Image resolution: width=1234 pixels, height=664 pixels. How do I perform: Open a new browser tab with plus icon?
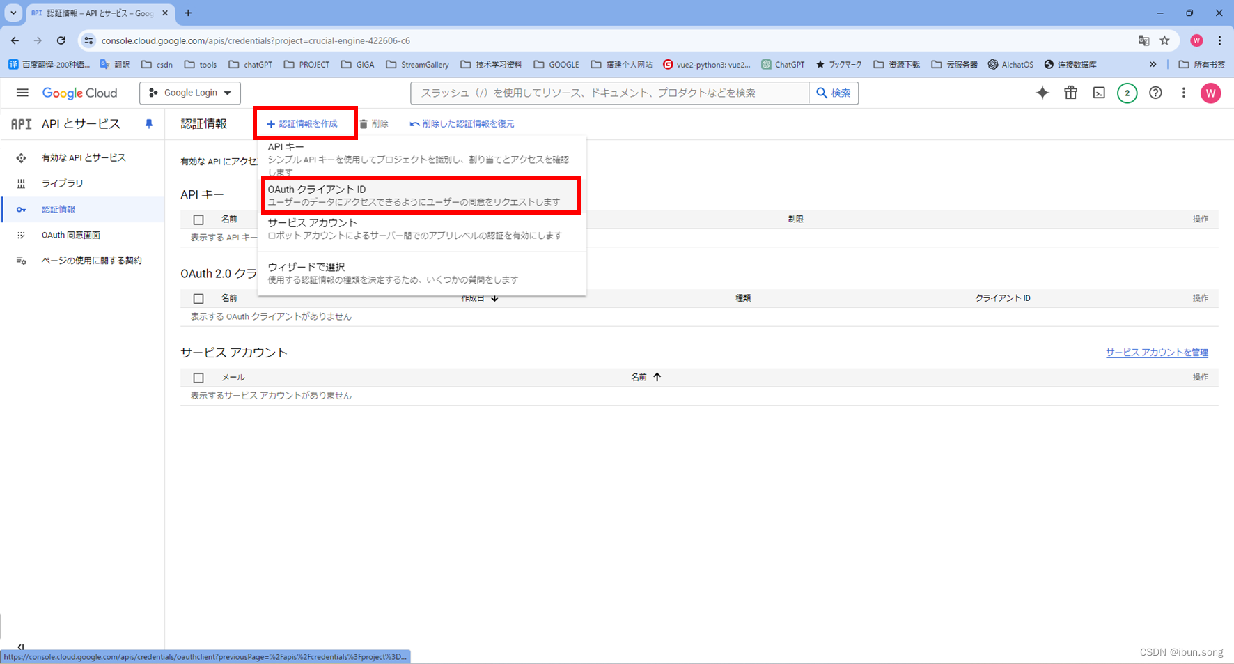(x=188, y=13)
